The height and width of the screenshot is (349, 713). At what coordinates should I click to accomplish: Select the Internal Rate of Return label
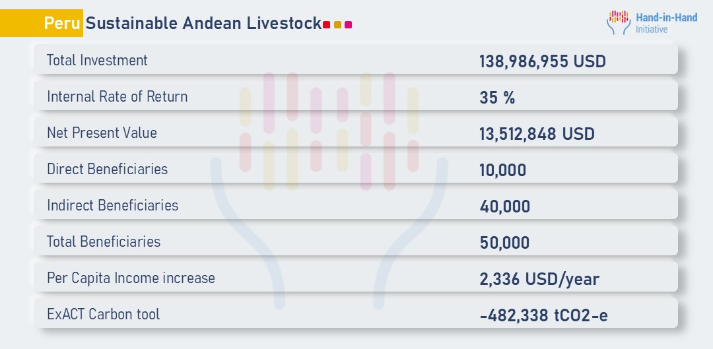pyautogui.click(x=117, y=97)
